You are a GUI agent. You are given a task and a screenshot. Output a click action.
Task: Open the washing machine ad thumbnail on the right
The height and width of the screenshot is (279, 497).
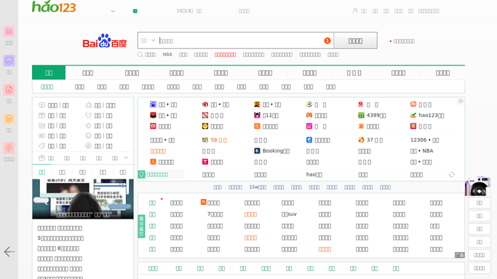tap(477, 186)
